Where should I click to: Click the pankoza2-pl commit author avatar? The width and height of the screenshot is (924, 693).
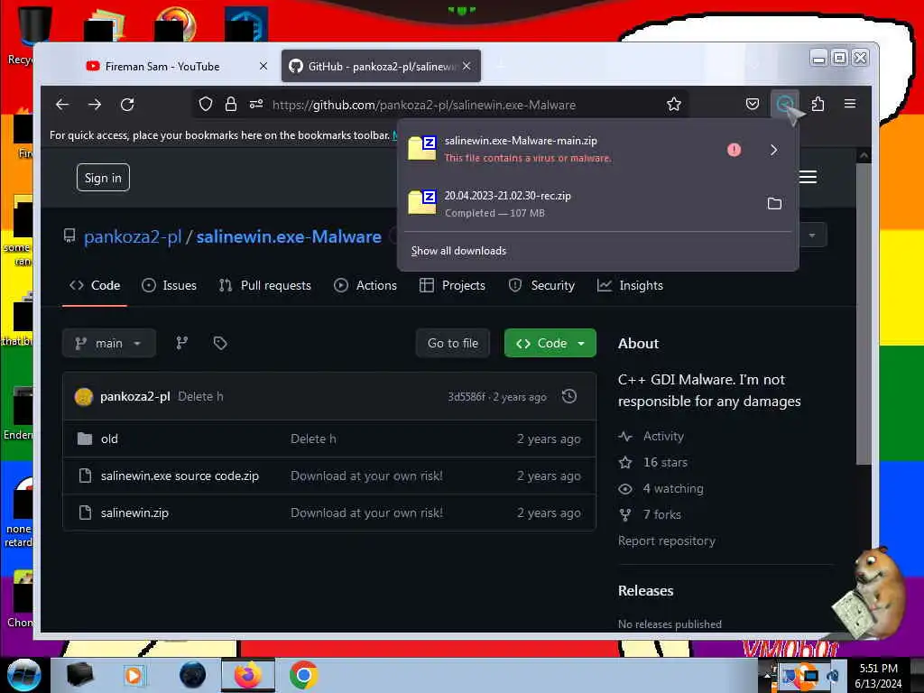(84, 397)
